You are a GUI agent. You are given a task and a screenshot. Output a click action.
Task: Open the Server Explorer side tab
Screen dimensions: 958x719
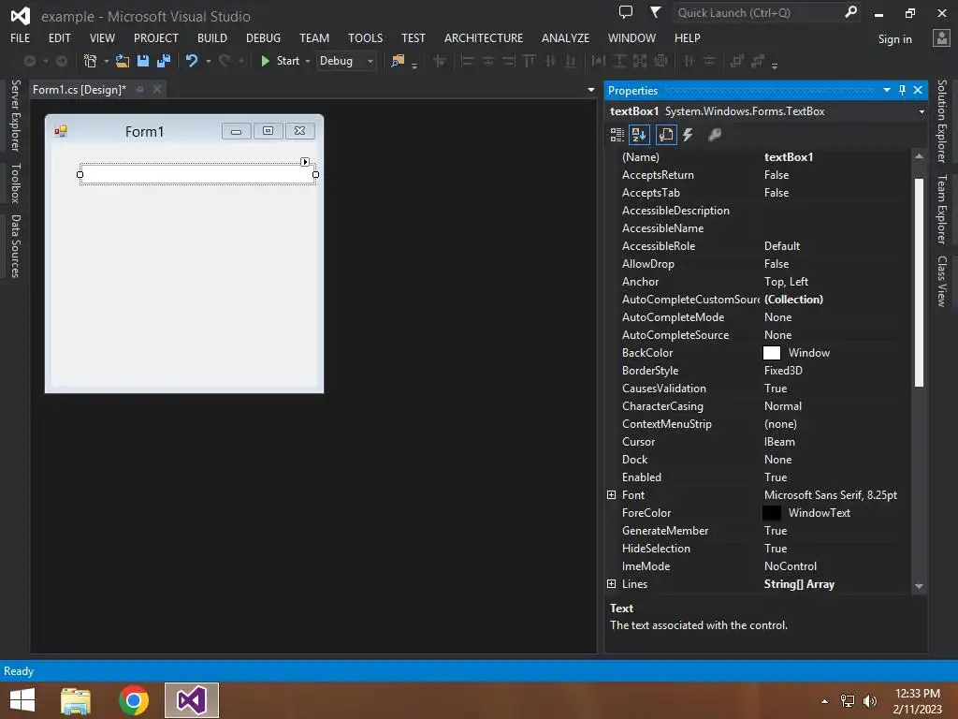[x=15, y=115]
